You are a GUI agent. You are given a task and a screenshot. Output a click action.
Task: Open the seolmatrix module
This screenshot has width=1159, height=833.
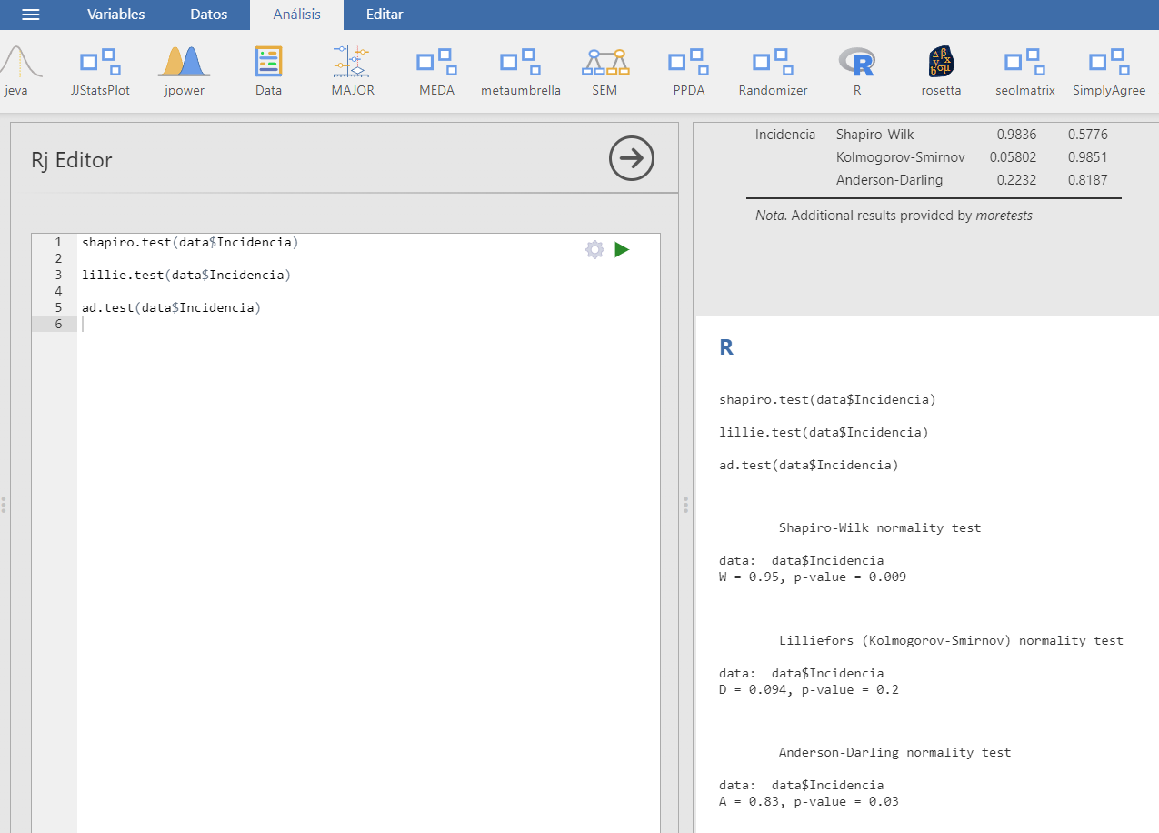1024,71
